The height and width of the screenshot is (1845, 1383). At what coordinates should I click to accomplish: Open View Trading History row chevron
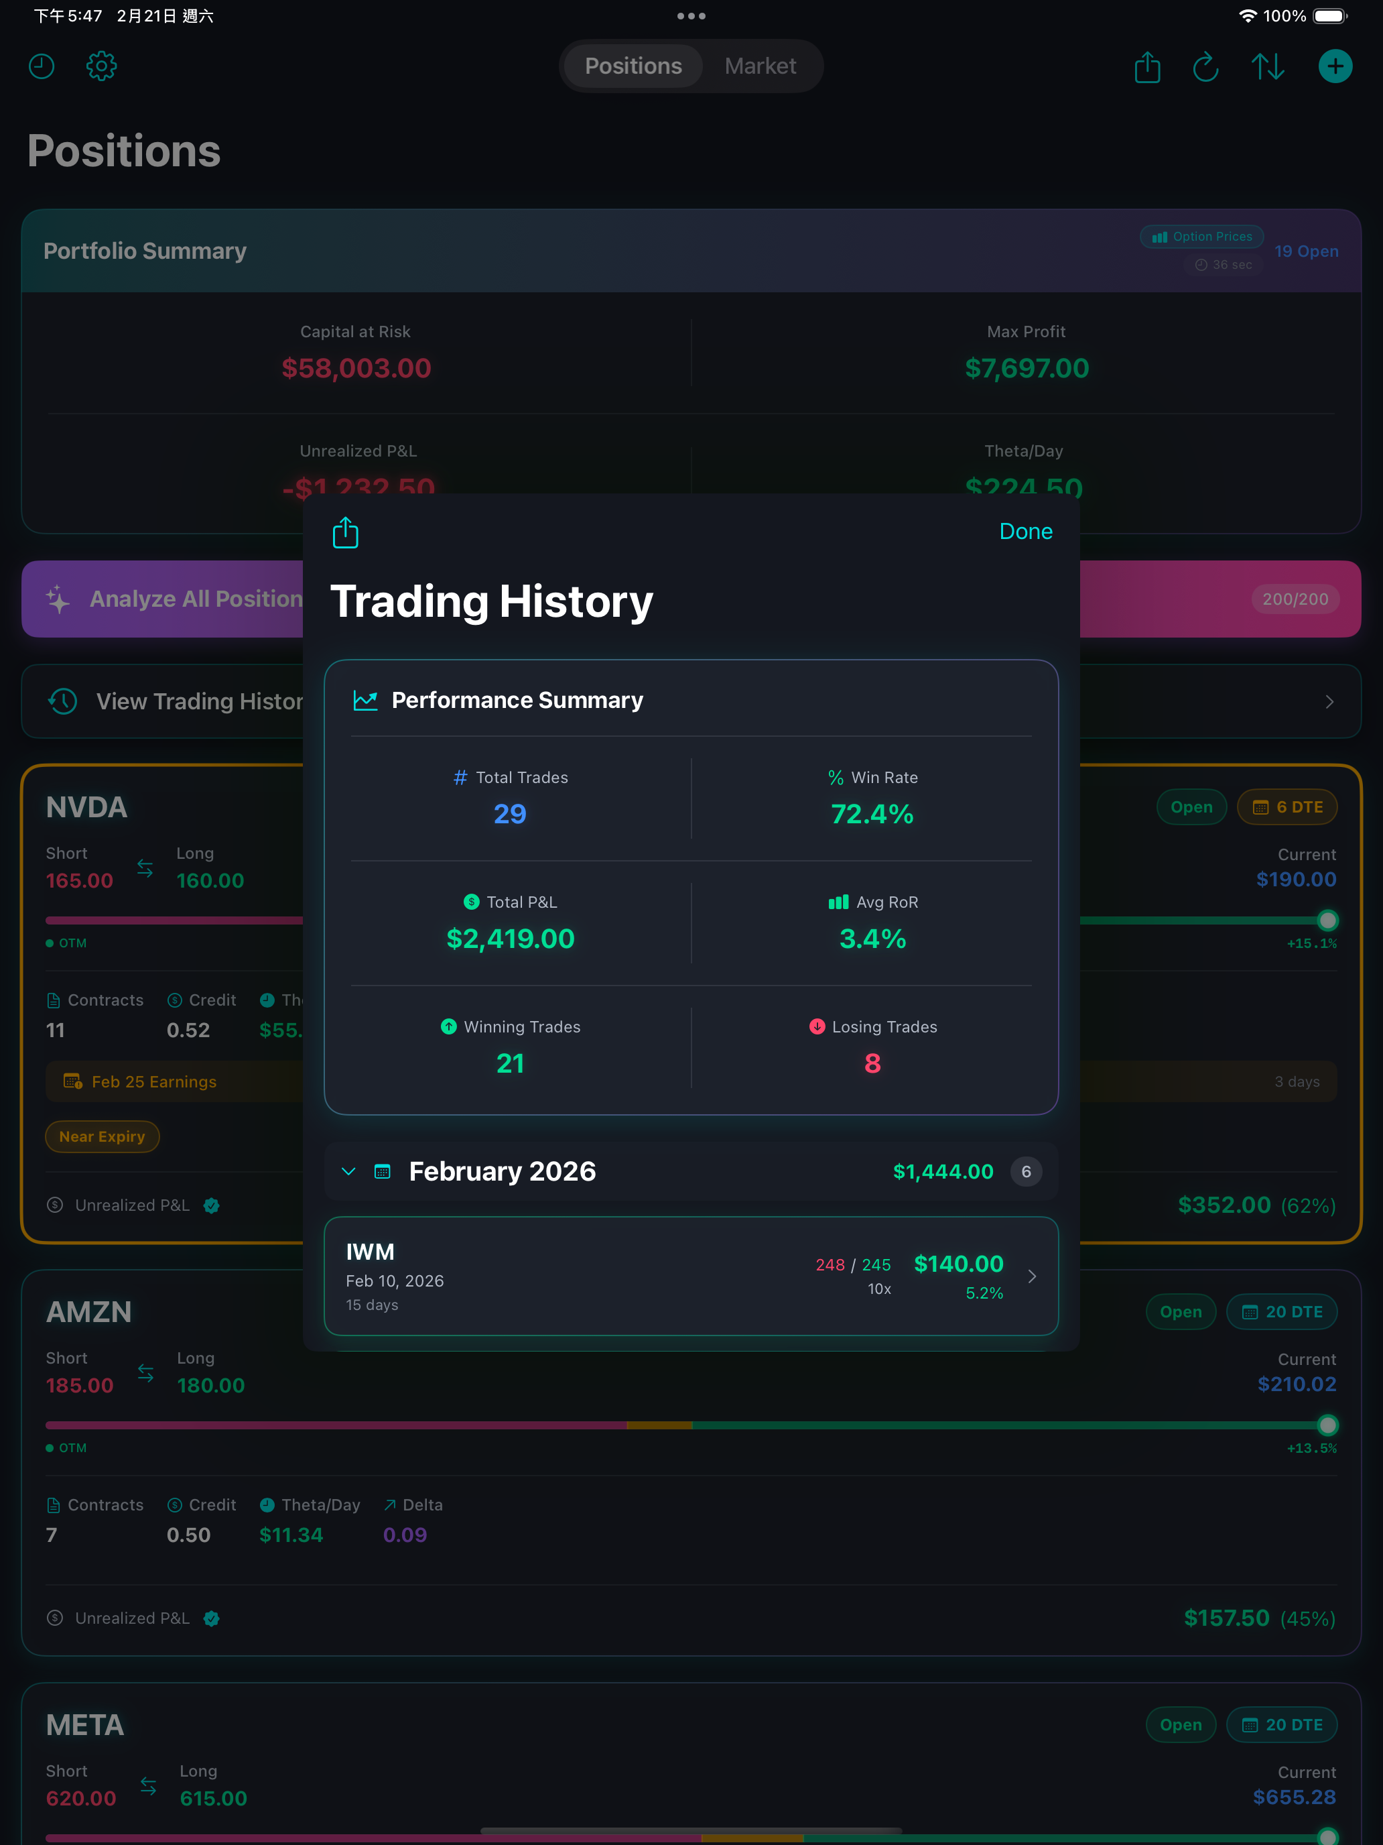point(1329,701)
